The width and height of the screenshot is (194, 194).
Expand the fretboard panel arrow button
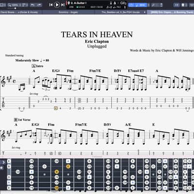(x=3, y=162)
